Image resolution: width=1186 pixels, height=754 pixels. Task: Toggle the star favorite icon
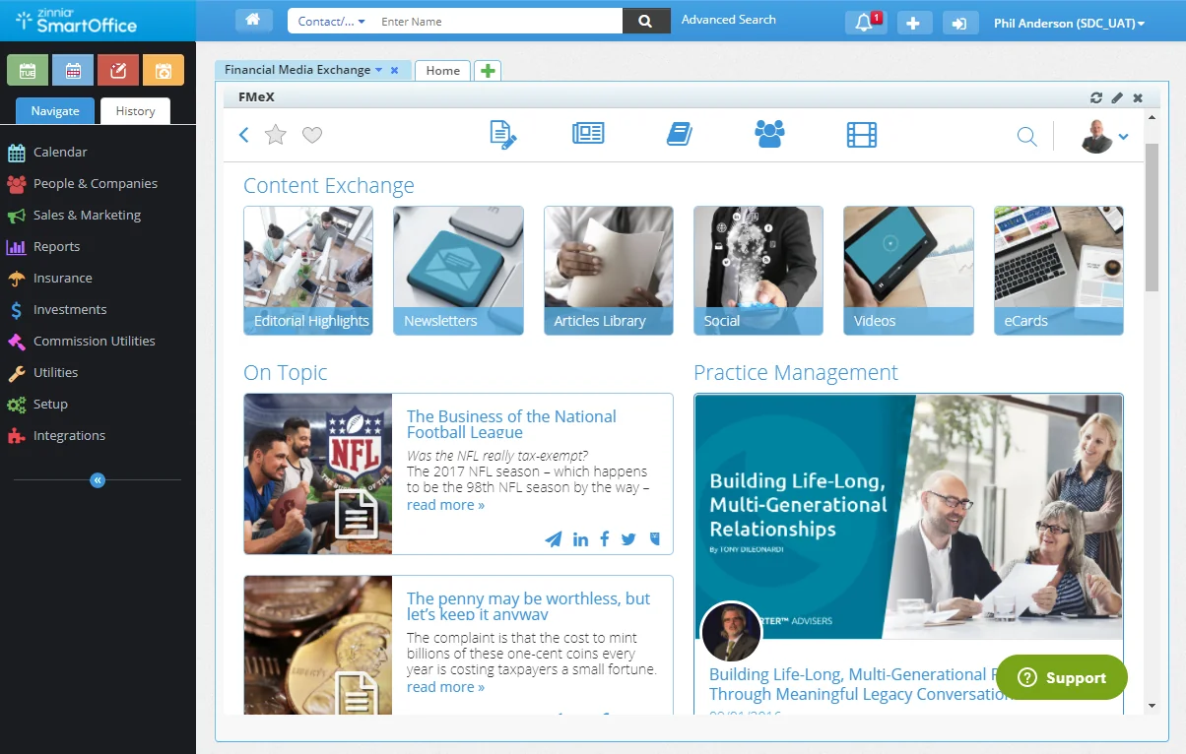tap(276, 136)
